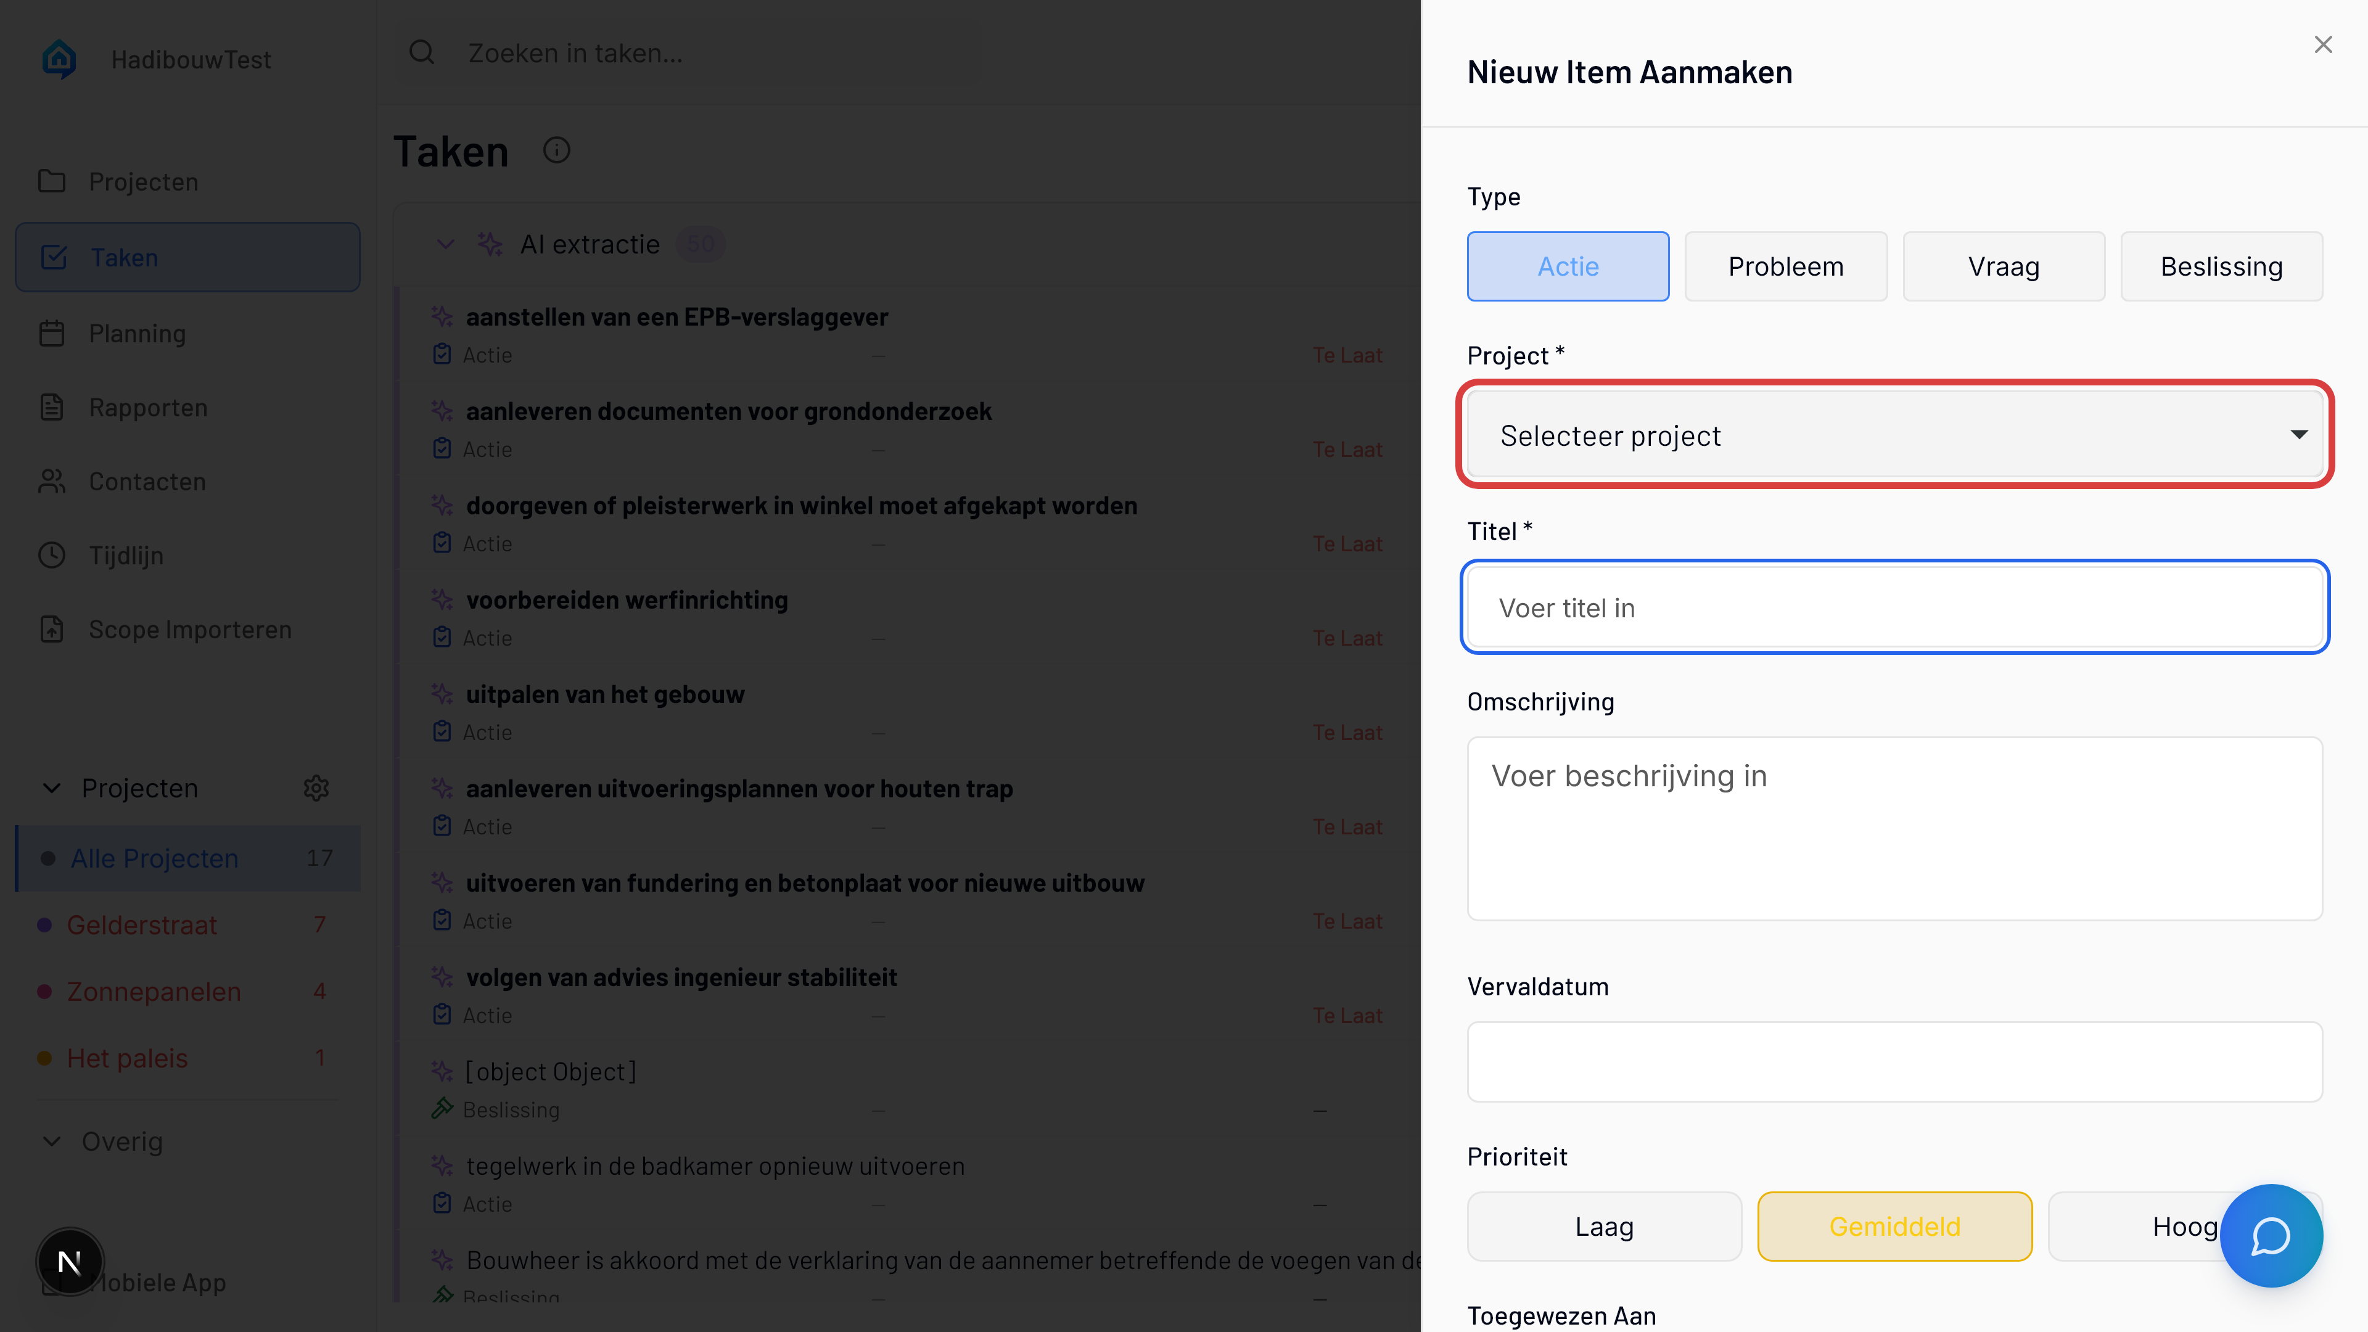Expand the Overig sidebar section
The image size is (2368, 1332).
(x=52, y=1141)
